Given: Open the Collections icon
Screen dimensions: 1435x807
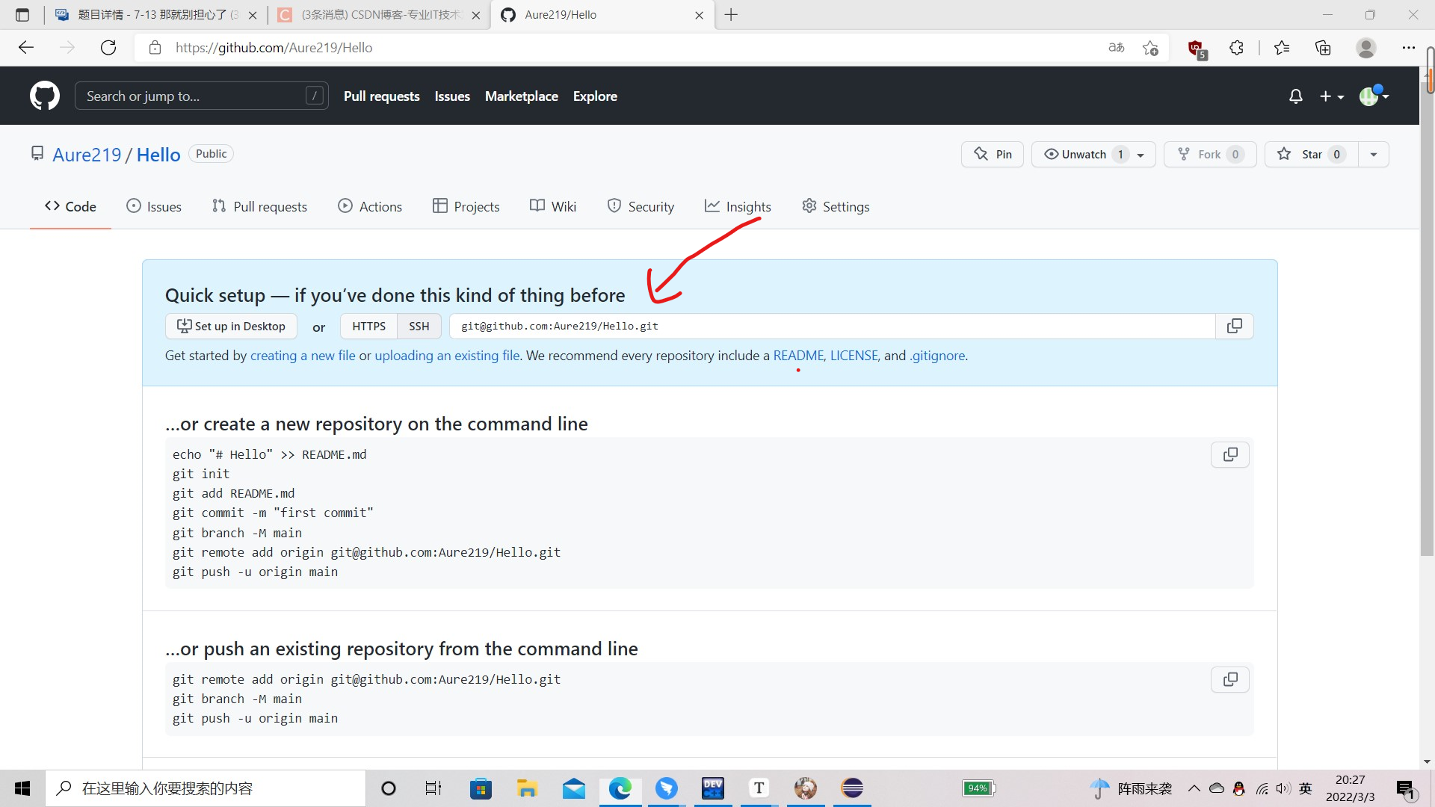Looking at the screenshot, I should 1323,48.
